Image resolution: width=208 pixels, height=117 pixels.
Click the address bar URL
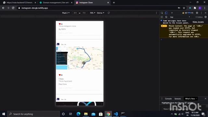tap(35, 8)
